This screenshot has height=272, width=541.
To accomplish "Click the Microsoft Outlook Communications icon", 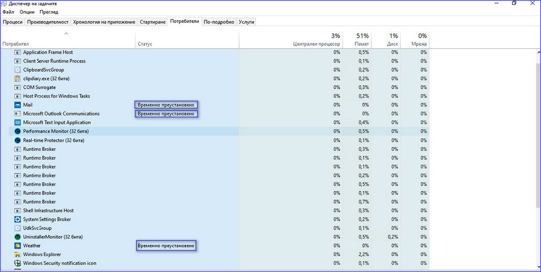I will [x=17, y=114].
